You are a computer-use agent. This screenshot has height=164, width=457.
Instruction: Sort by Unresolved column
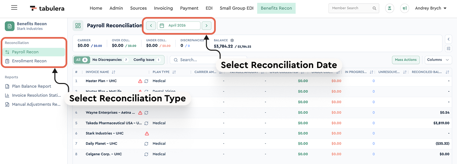pyautogui.click(x=405, y=72)
